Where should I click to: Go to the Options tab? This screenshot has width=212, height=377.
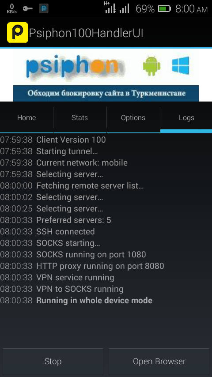133,118
